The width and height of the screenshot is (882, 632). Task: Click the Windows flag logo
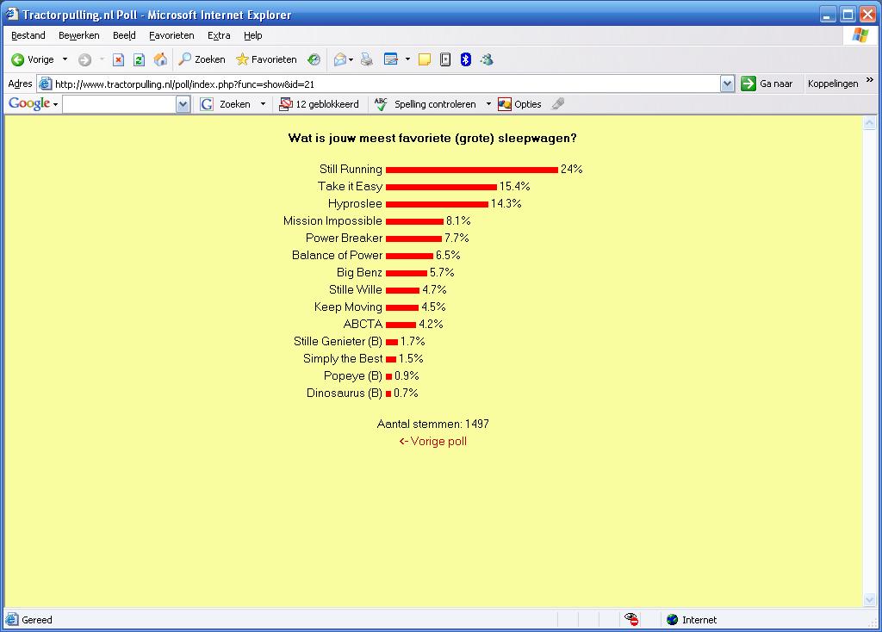point(860,35)
